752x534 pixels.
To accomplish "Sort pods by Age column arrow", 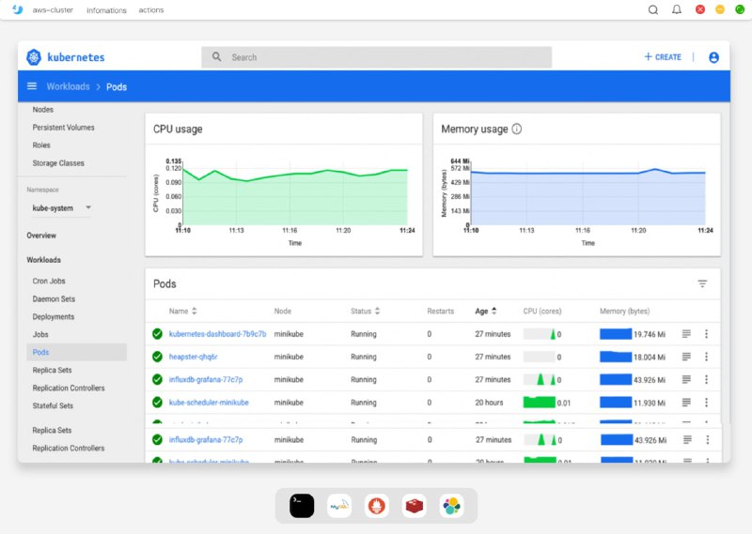I will 494,311.
